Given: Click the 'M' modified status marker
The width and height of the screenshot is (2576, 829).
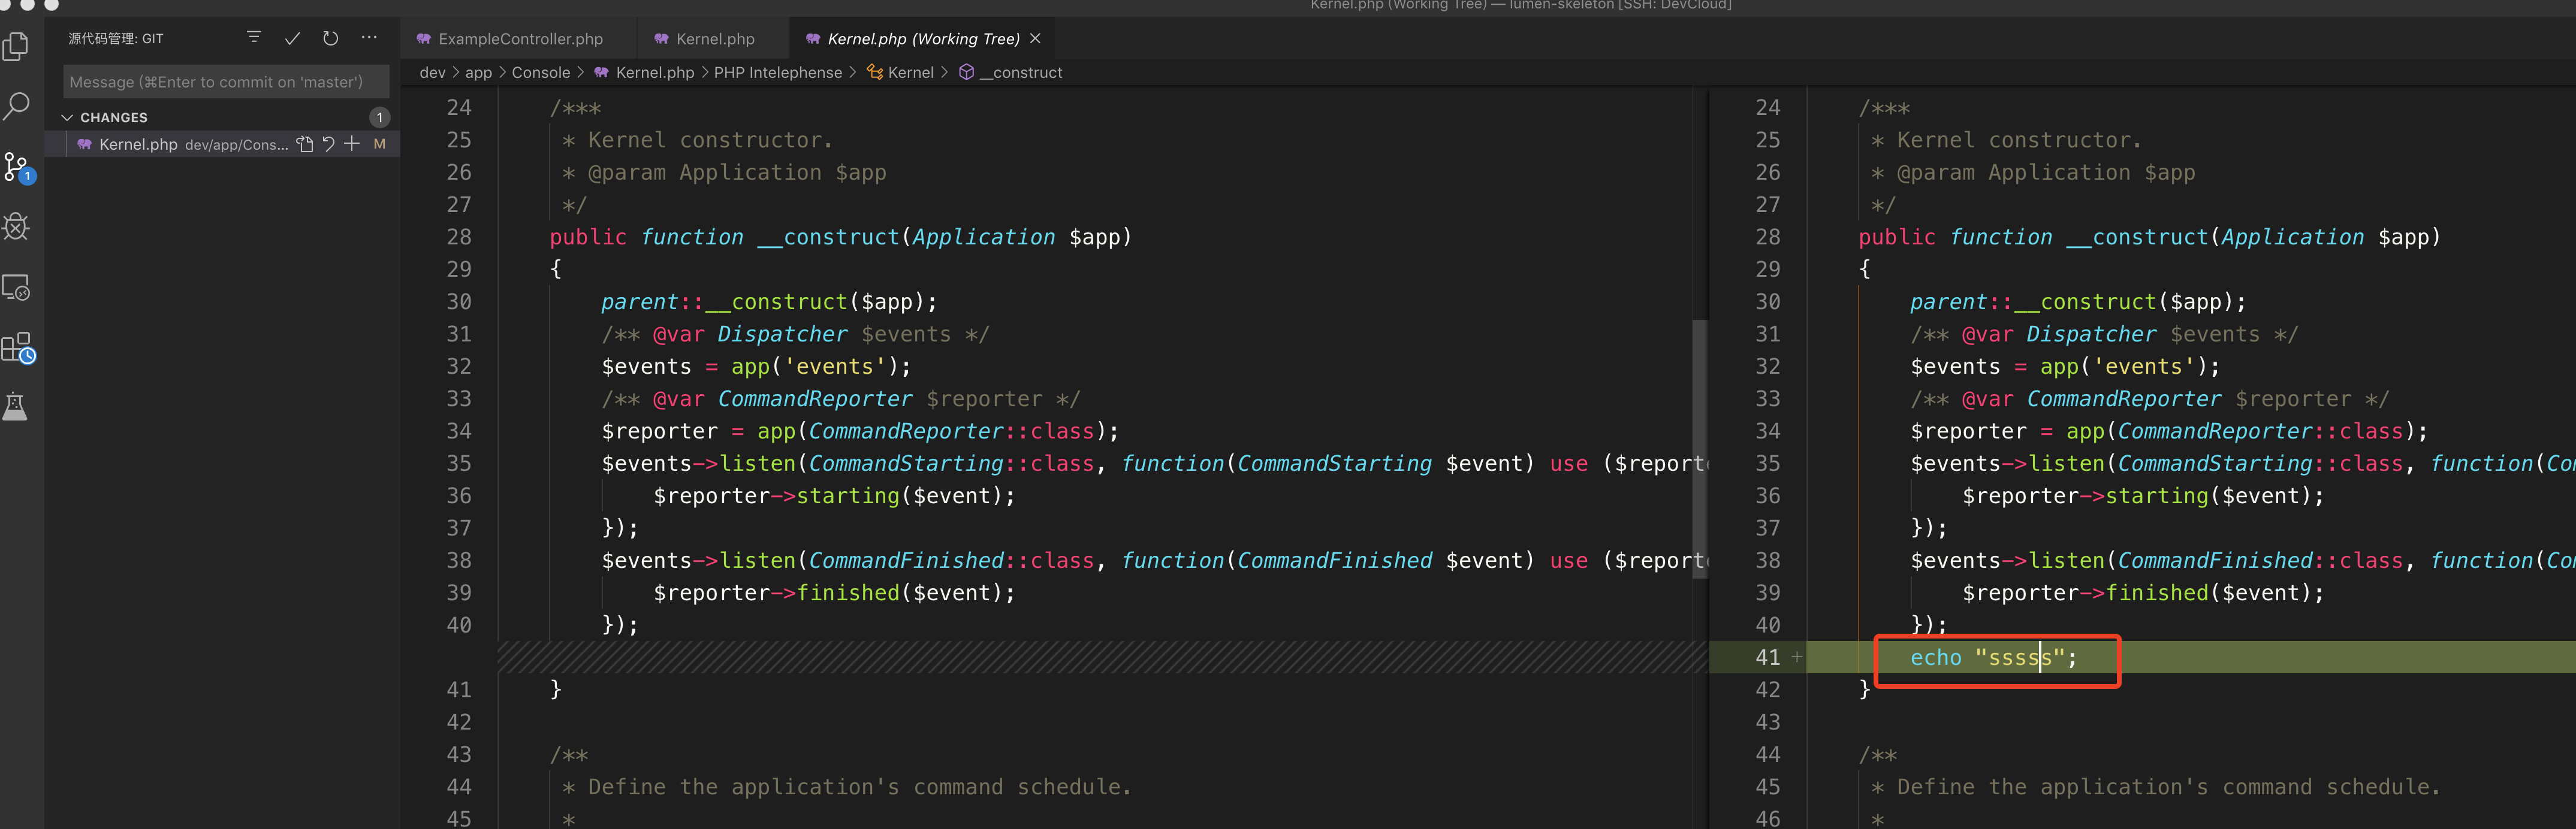Looking at the screenshot, I should (x=380, y=144).
